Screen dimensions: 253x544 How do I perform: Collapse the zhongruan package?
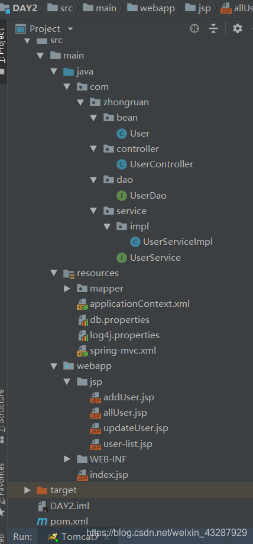[x=80, y=102]
